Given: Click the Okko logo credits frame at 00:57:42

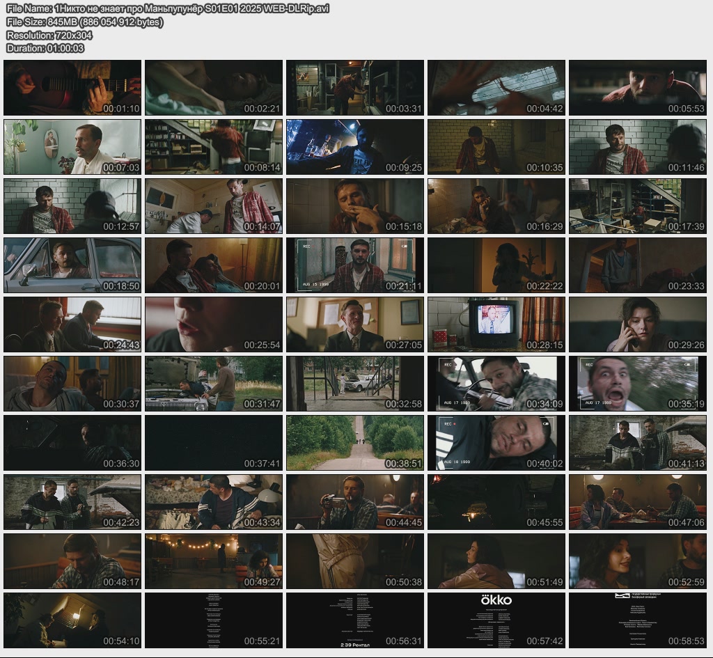Looking at the screenshot, I should tap(496, 620).
